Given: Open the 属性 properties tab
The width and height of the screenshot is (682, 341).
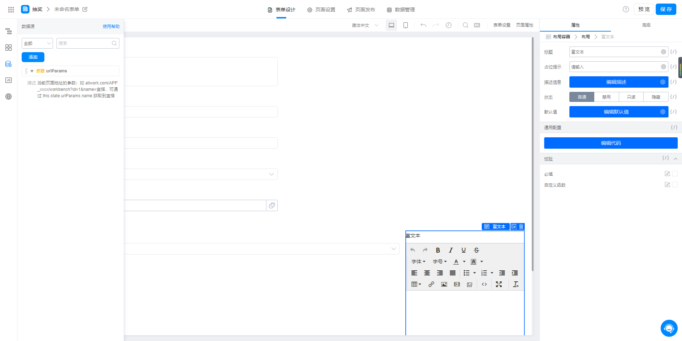Looking at the screenshot, I should pyautogui.click(x=575, y=25).
